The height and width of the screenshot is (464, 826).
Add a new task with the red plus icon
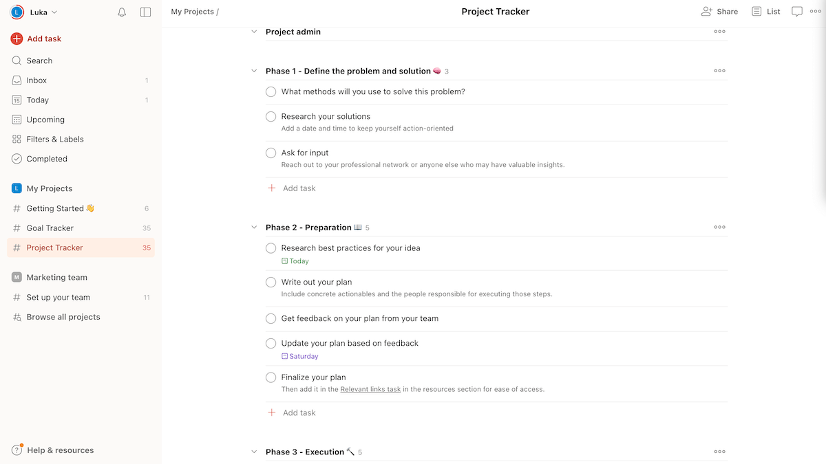(17, 38)
